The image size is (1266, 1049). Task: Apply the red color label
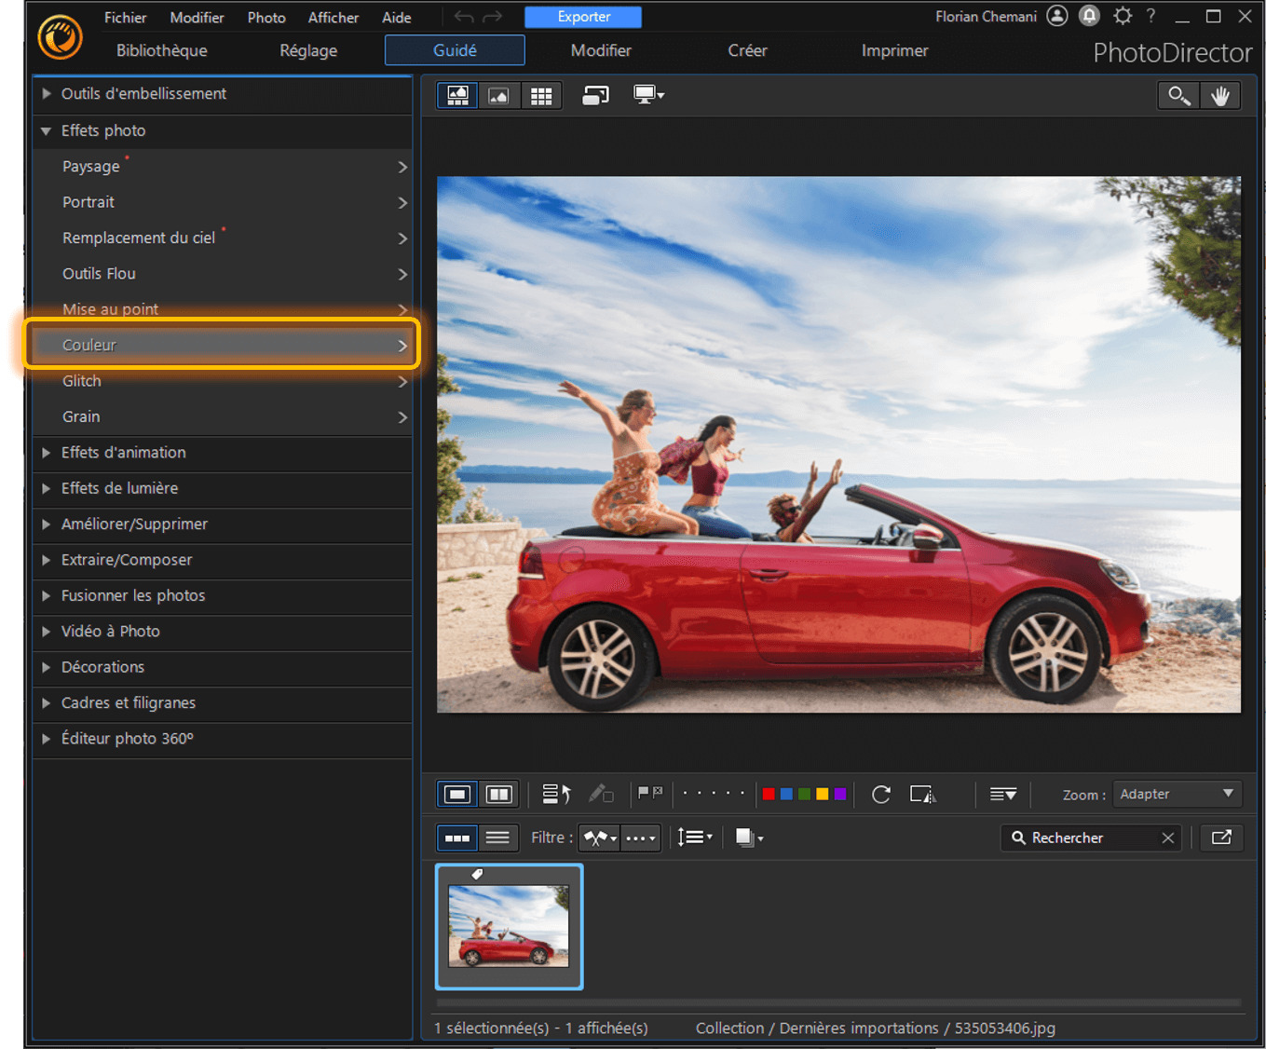768,794
